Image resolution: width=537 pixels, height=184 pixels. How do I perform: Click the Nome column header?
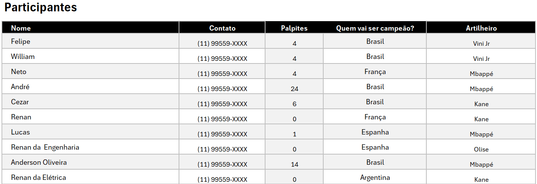[21, 28]
